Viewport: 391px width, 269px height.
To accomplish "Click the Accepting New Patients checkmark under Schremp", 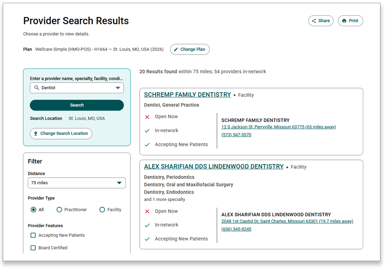I will coord(147,144).
